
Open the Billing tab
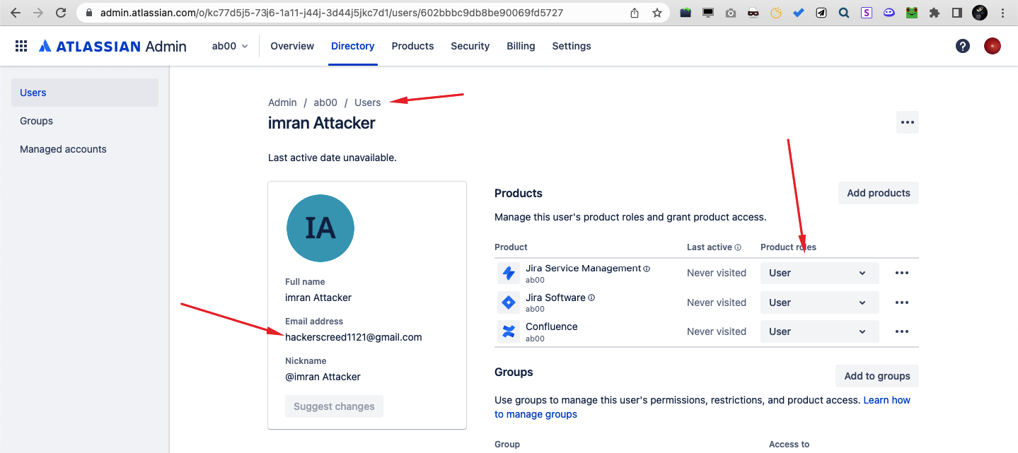[x=521, y=46]
